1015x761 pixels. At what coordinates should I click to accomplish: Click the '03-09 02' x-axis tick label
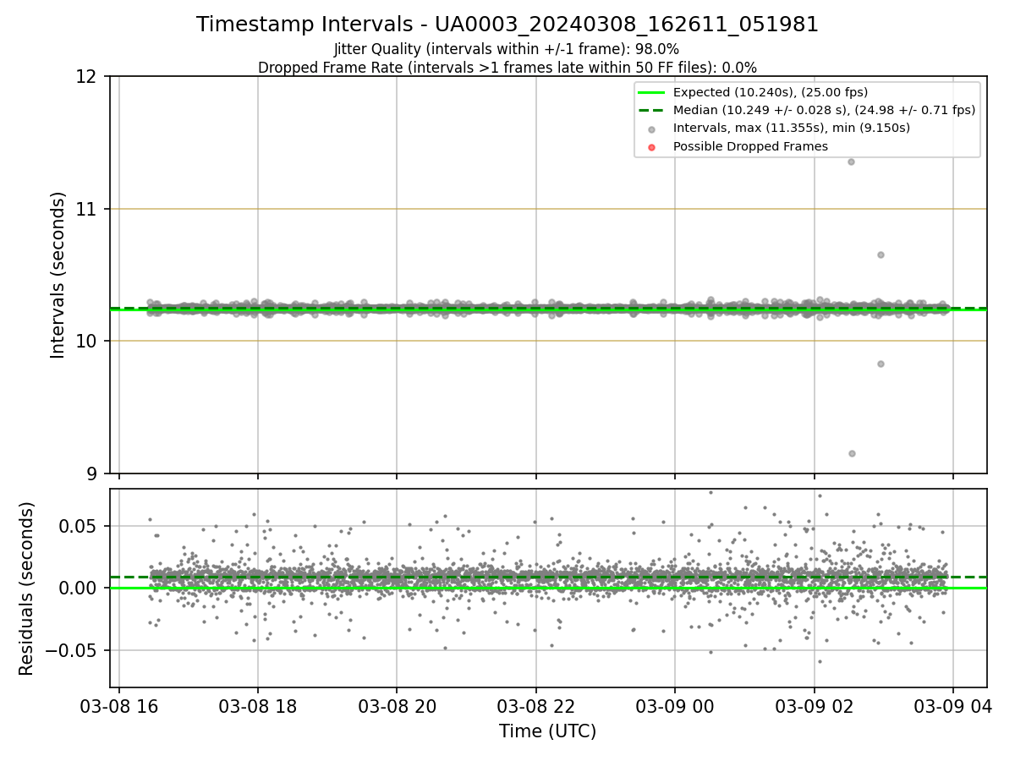815,705
